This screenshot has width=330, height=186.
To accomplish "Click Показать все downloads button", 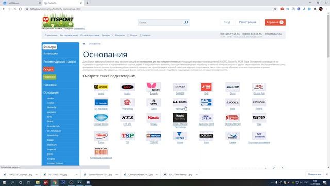I will 315,174.
